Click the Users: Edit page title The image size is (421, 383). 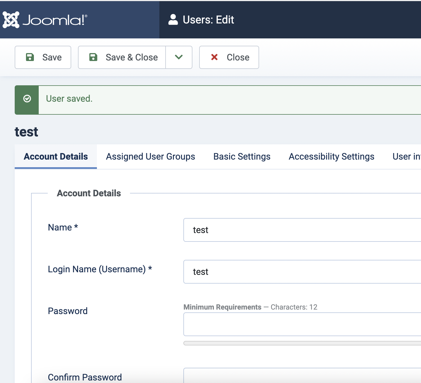[208, 20]
